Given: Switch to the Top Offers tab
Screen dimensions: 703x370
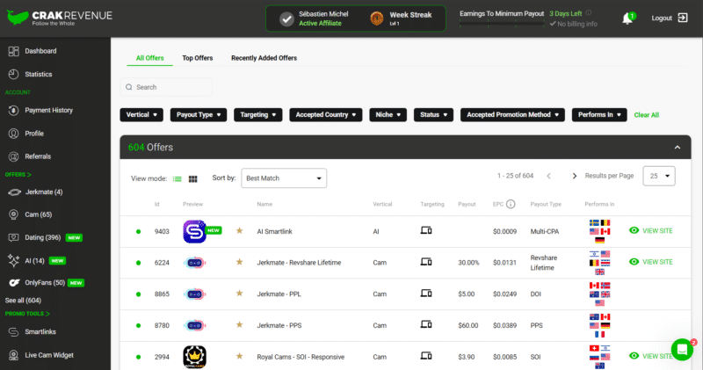Looking at the screenshot, I should (x=197, y=58).
